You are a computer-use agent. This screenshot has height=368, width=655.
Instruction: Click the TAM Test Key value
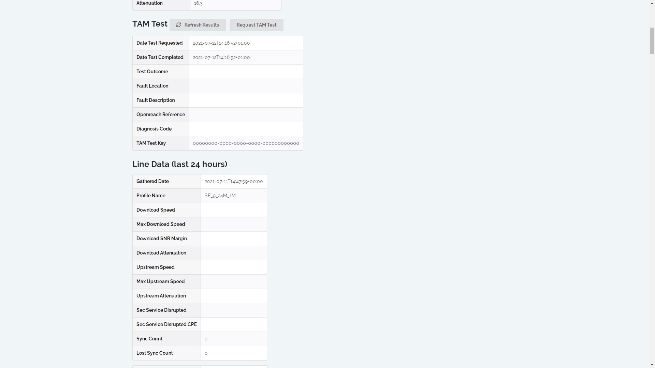246,143
